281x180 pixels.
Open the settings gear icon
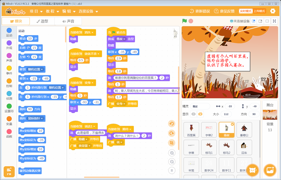272,11
